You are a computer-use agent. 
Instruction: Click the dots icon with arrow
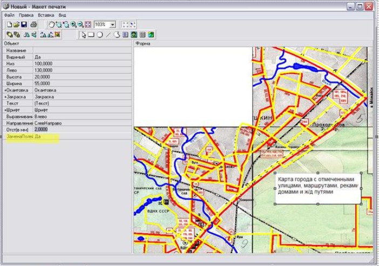(x=132, y=24)
